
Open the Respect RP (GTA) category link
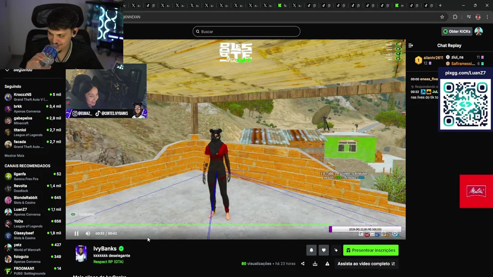pyautogui.click(x=108, y=262)
